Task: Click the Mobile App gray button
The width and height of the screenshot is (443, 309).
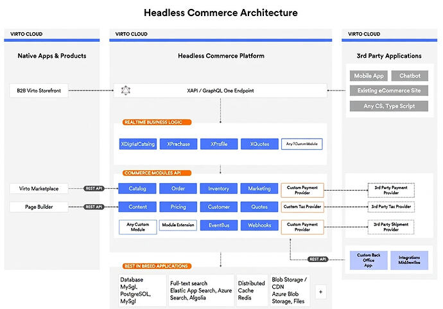Action: coord(369,76)
